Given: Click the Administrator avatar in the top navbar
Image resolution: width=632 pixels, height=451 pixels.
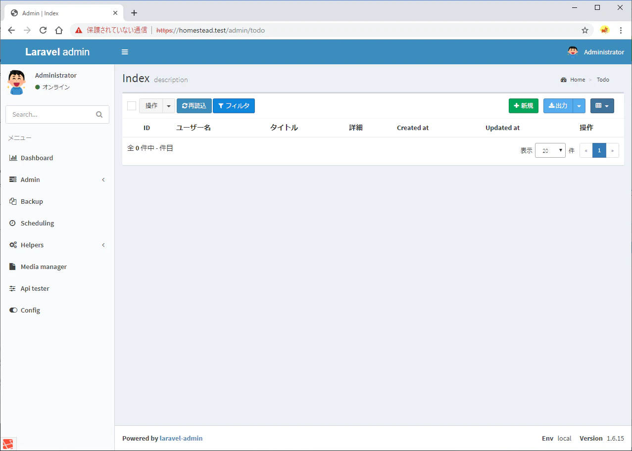Looking at the screenshot, I should click(x=573, y=52).
